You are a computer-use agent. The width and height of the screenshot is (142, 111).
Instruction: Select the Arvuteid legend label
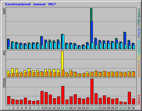tap(139, 70)
